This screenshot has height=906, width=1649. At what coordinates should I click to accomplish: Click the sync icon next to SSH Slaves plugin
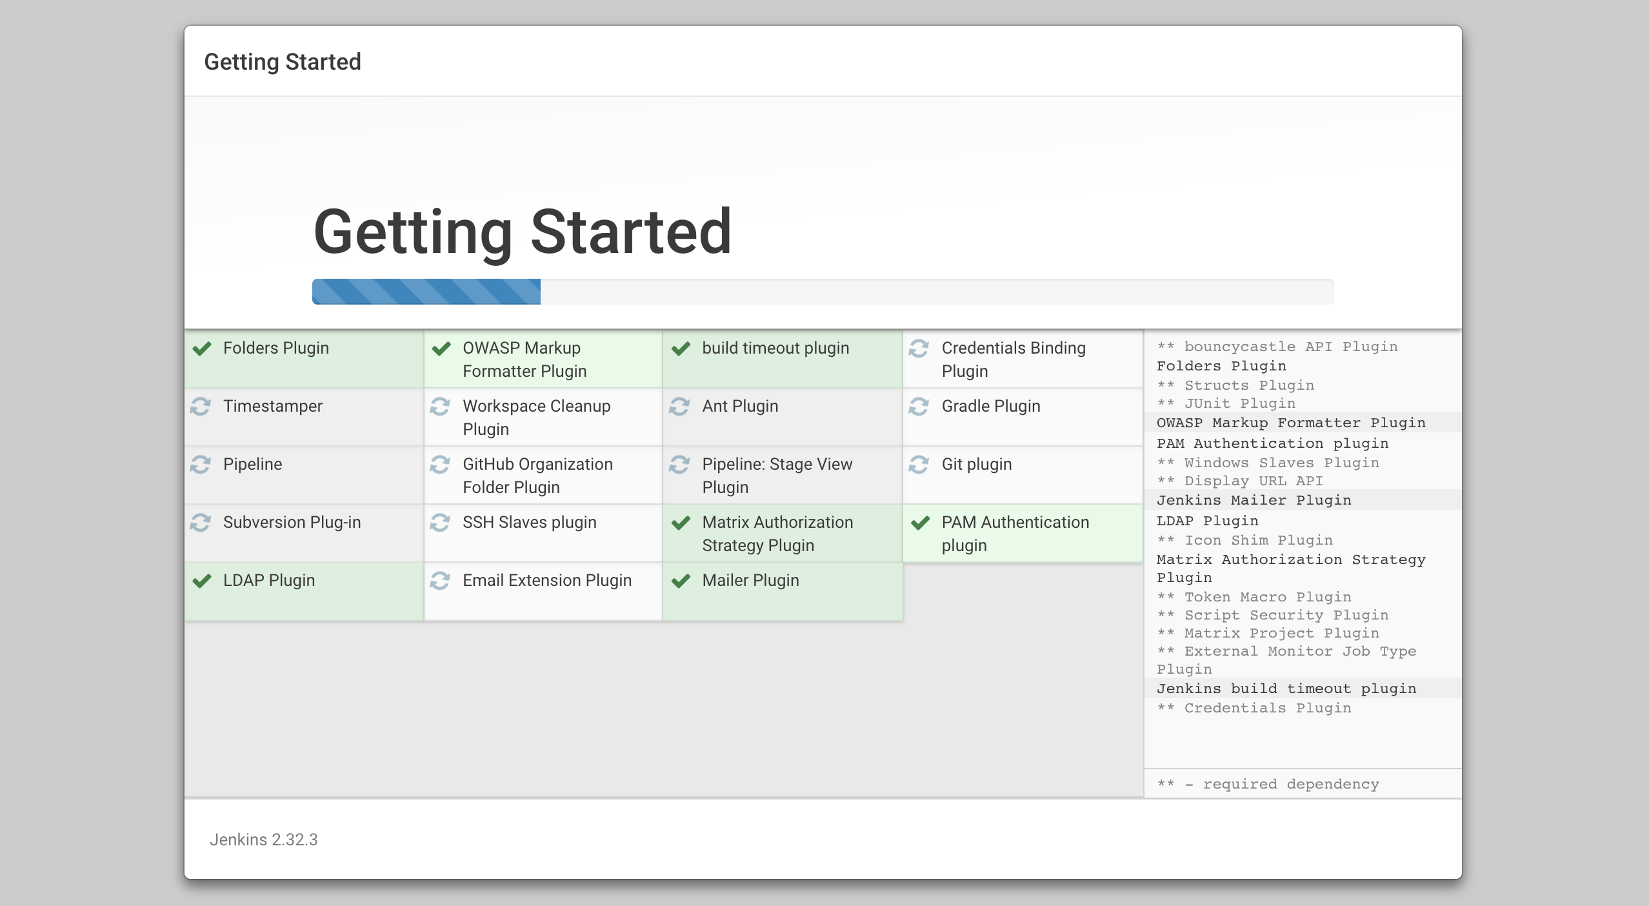tap(440, 523)
